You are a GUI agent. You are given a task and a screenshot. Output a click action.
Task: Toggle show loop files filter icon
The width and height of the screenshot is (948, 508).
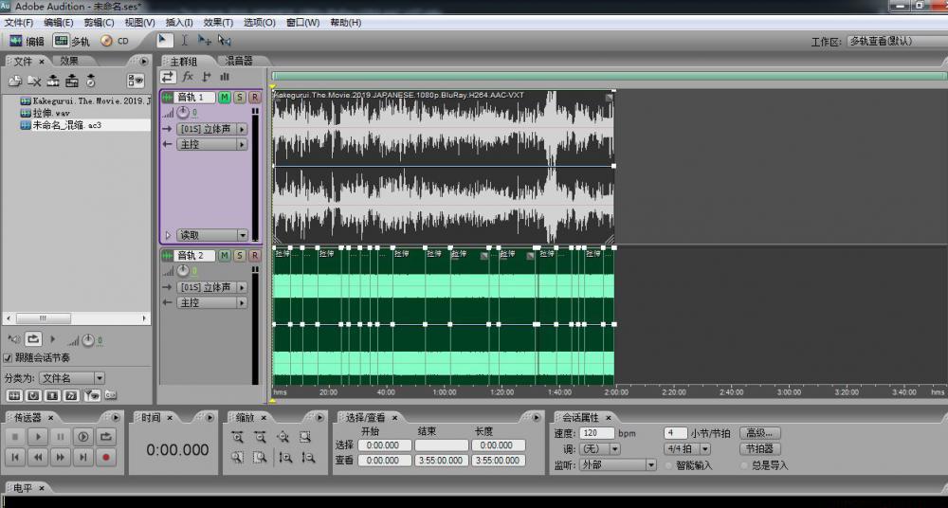[33, 395]
